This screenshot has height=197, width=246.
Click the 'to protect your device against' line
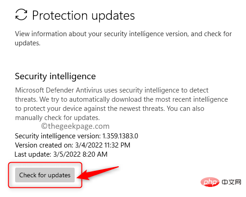tap(109, 109)
